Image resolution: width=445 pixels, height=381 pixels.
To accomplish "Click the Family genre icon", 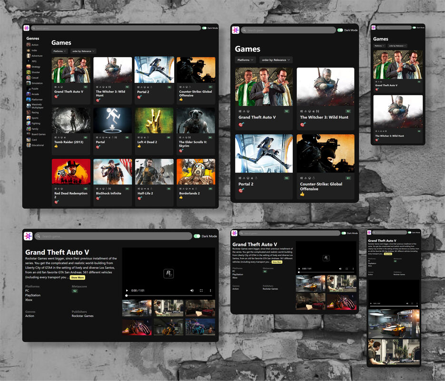I will [x=29, y=129].
